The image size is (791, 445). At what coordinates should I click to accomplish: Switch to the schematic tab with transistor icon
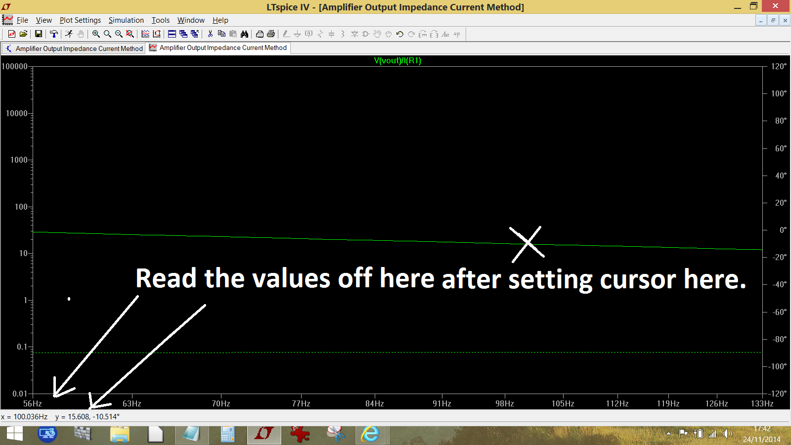point(74,48)
